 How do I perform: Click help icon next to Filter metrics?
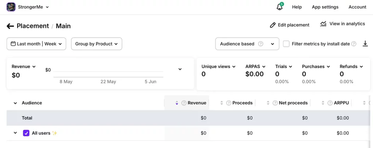click(x=353, y=44)
